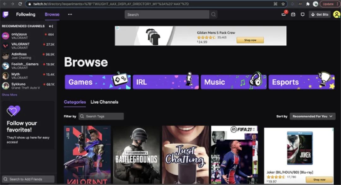Open the VALORANT category thumbnail
The image size is (341, 185).
point(87,155)
